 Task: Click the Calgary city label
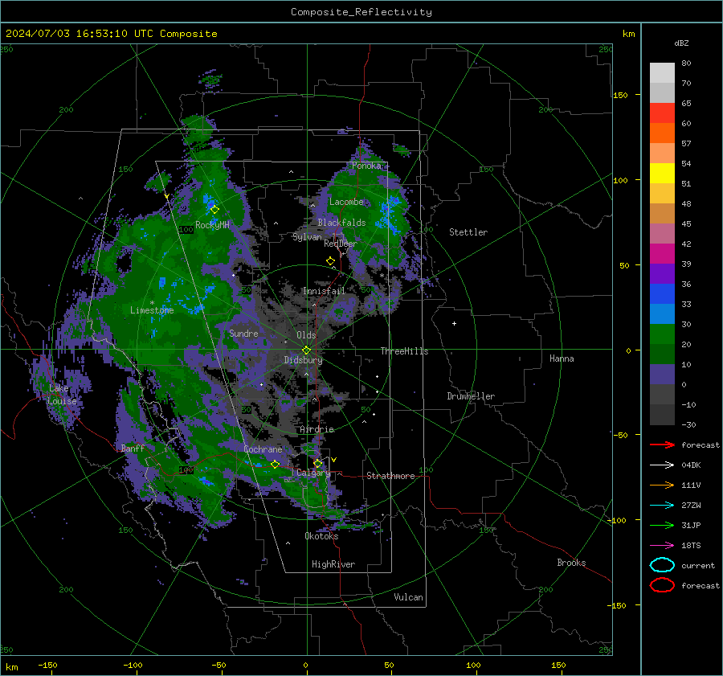coord(313,473)
